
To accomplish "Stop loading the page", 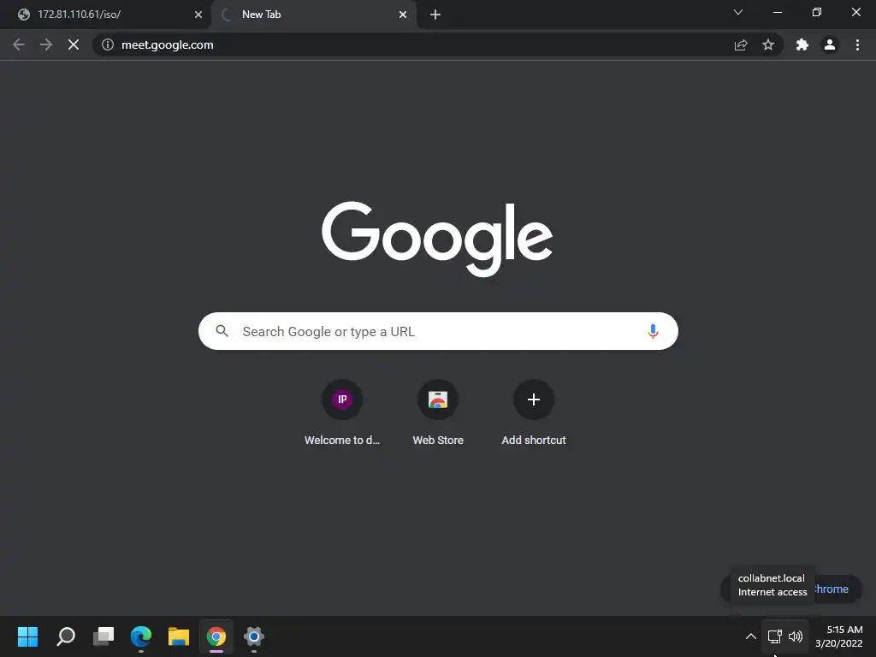I will [74, 44].
